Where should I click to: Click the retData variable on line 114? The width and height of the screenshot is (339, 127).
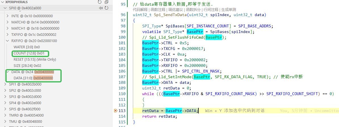click(x=167, y=117)
